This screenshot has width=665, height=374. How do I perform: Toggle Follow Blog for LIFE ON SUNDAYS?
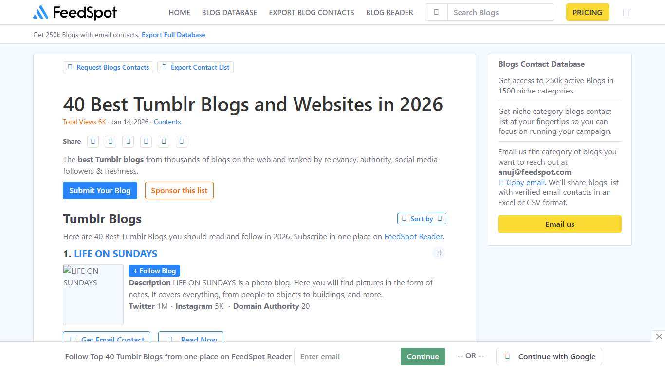[154, 271]
